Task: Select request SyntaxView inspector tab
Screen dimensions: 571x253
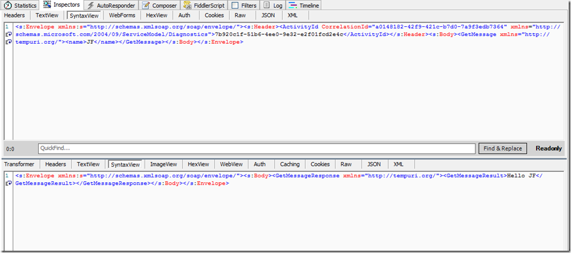Action: (84, 16)
